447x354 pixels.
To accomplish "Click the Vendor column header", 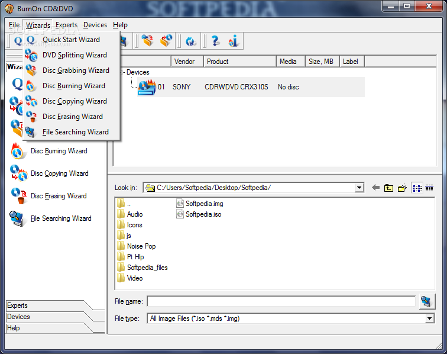I will 187,62.
